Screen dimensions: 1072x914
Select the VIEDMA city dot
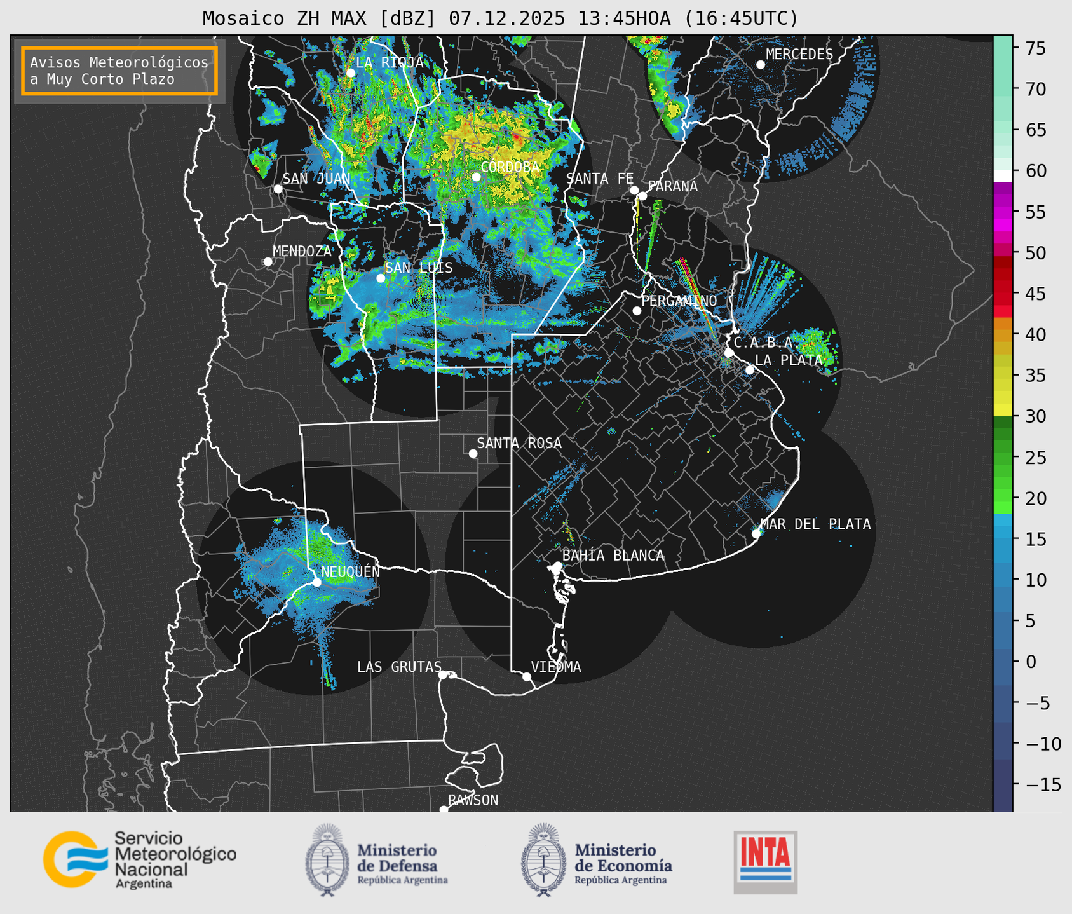(526, 676)
